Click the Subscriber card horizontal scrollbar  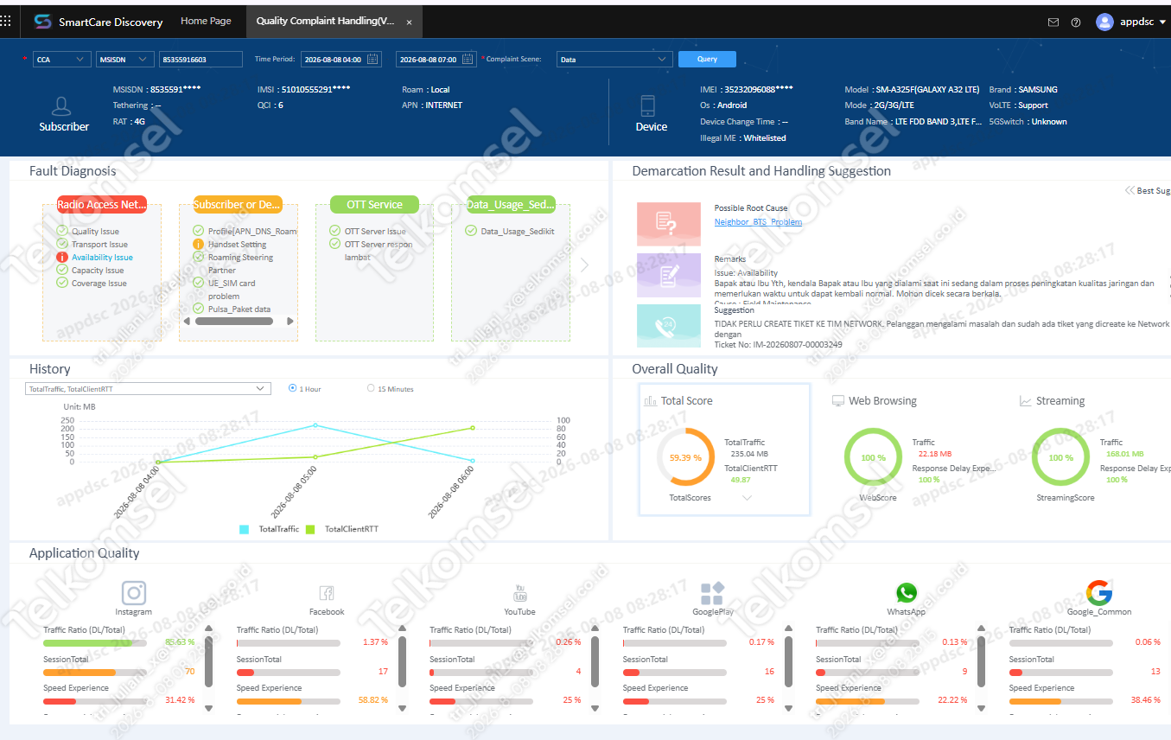pyautogui.click(x=233, y=321)
